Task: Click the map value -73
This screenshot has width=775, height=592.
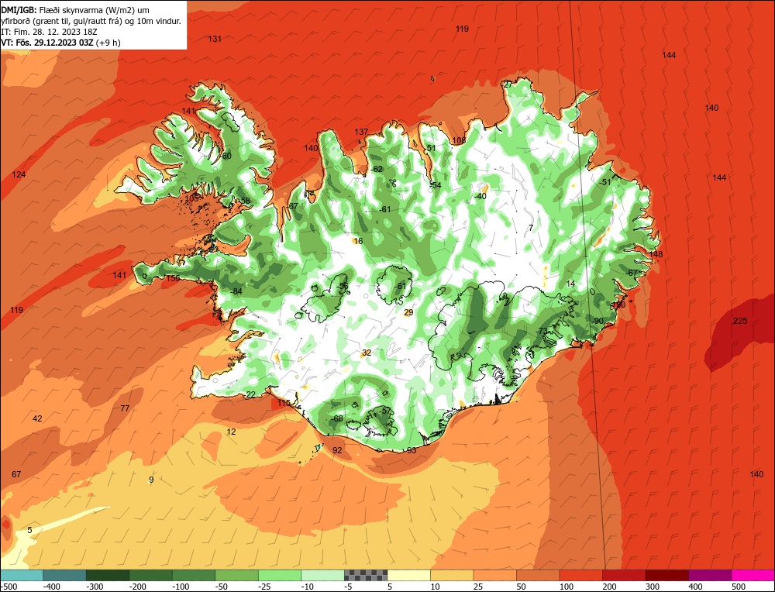Action: pos(542,331)
